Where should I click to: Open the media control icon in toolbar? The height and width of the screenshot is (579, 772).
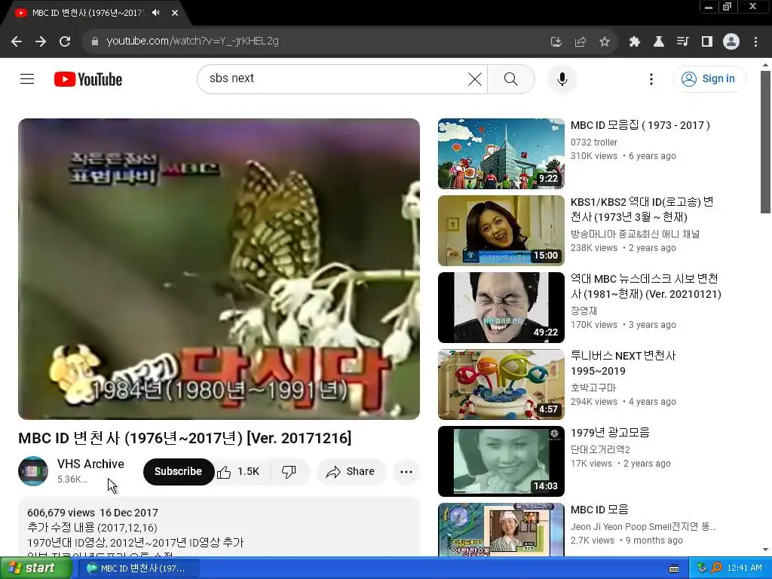point(682,42)
